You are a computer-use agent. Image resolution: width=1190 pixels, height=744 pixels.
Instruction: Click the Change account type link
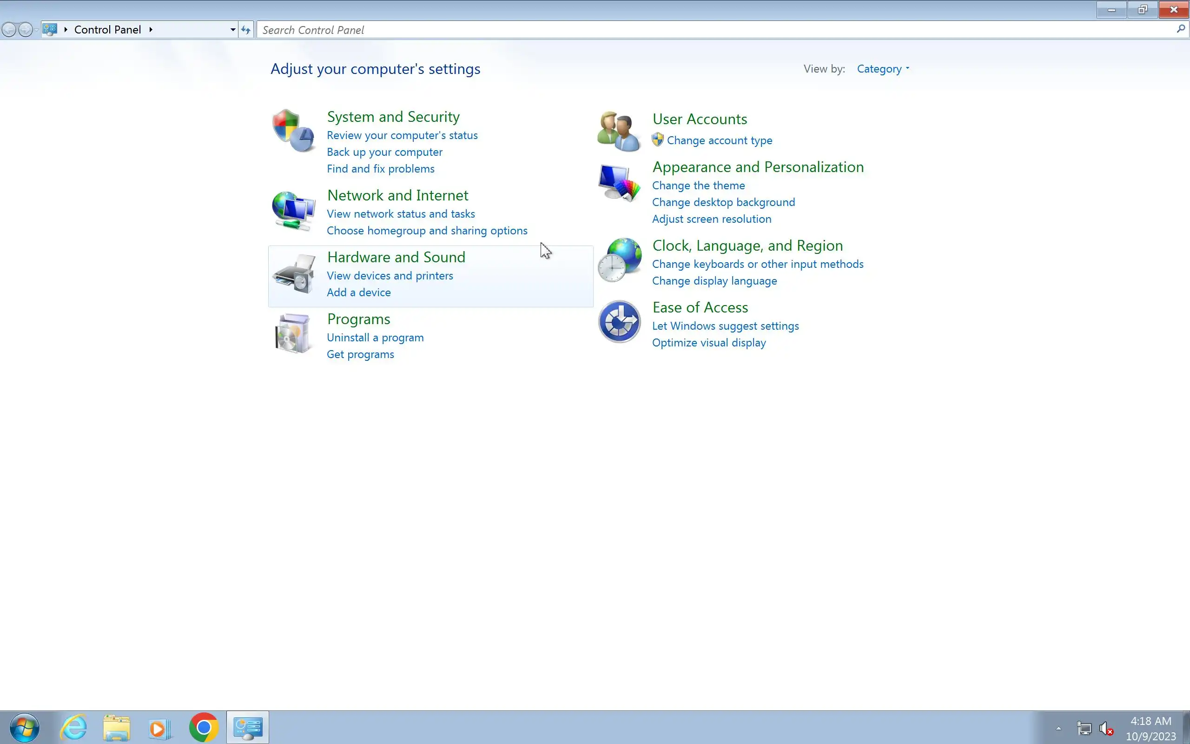point(720,140)
